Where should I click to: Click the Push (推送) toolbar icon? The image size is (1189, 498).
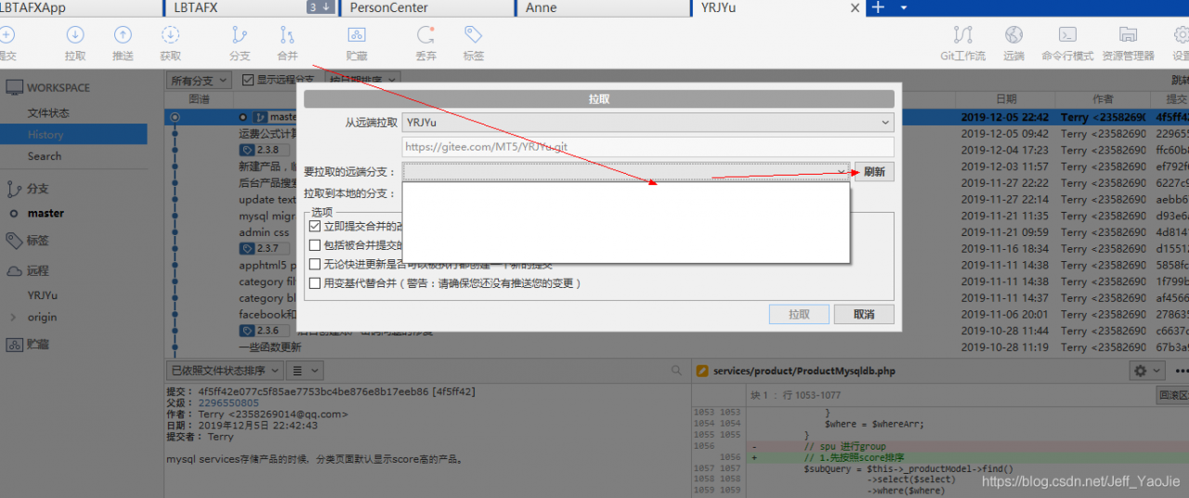click(x=123, y=35)
